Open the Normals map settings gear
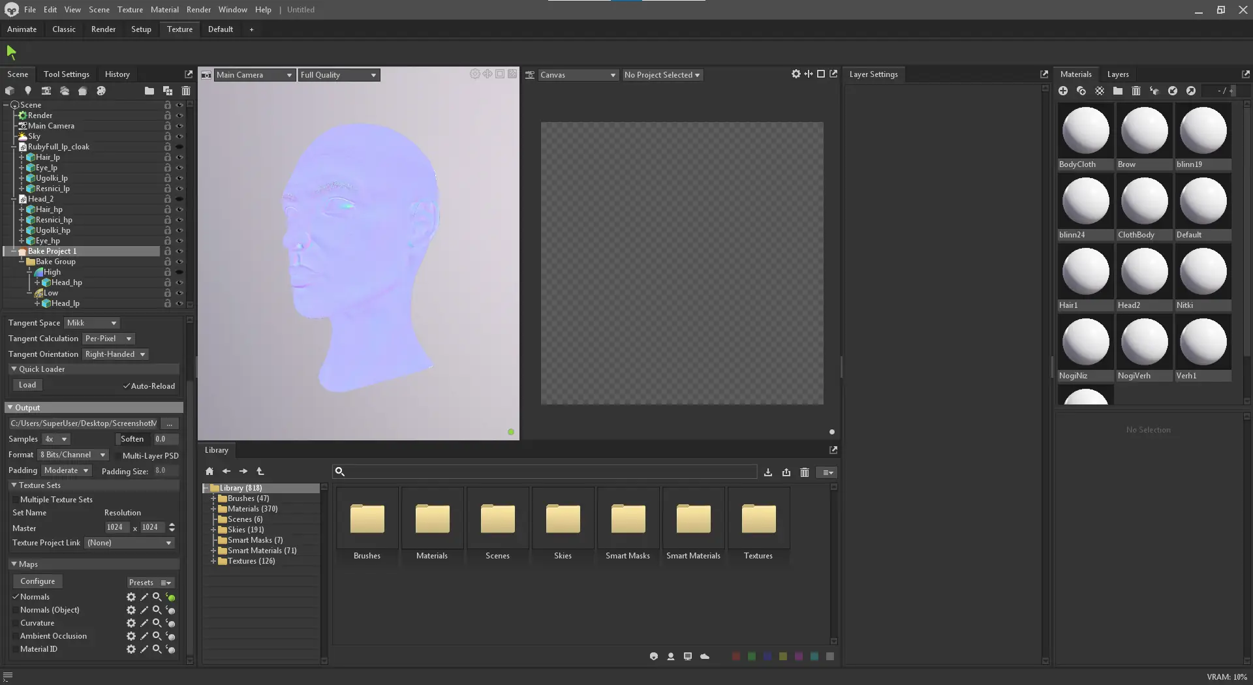The width and height of the screenshot is (1253, 685). pos(131,597)
